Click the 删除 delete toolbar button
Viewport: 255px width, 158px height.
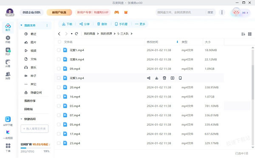tap(102, 24)
